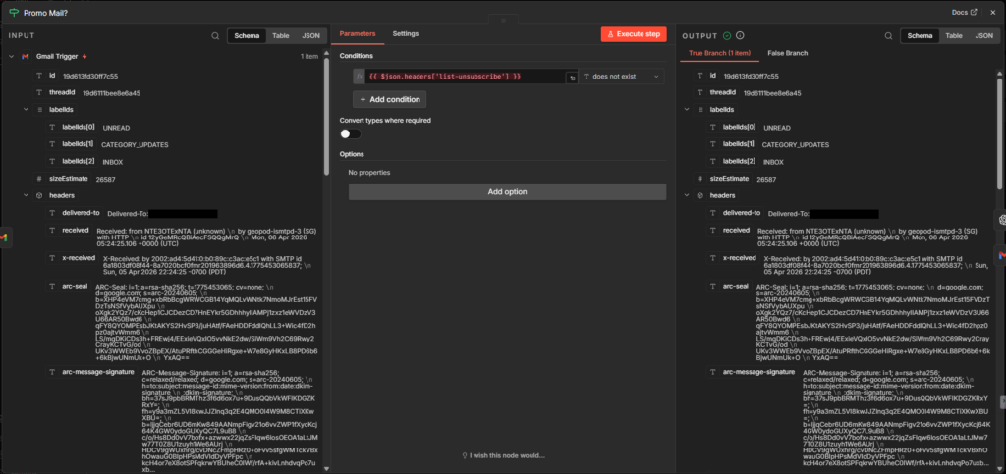The width and height of the screenshot is (1006, 474).
Task: Click the string type icon of input id
Action: coord(39,76)
